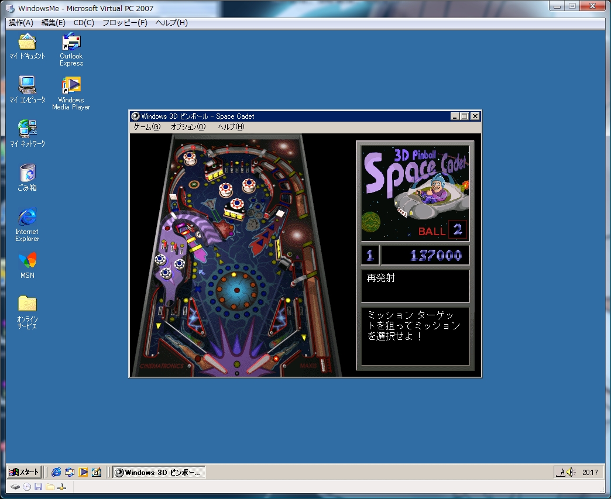The width and height of the screenshot is (611, 499).
Task: Click the score display 137000
Action: point(425,255)
